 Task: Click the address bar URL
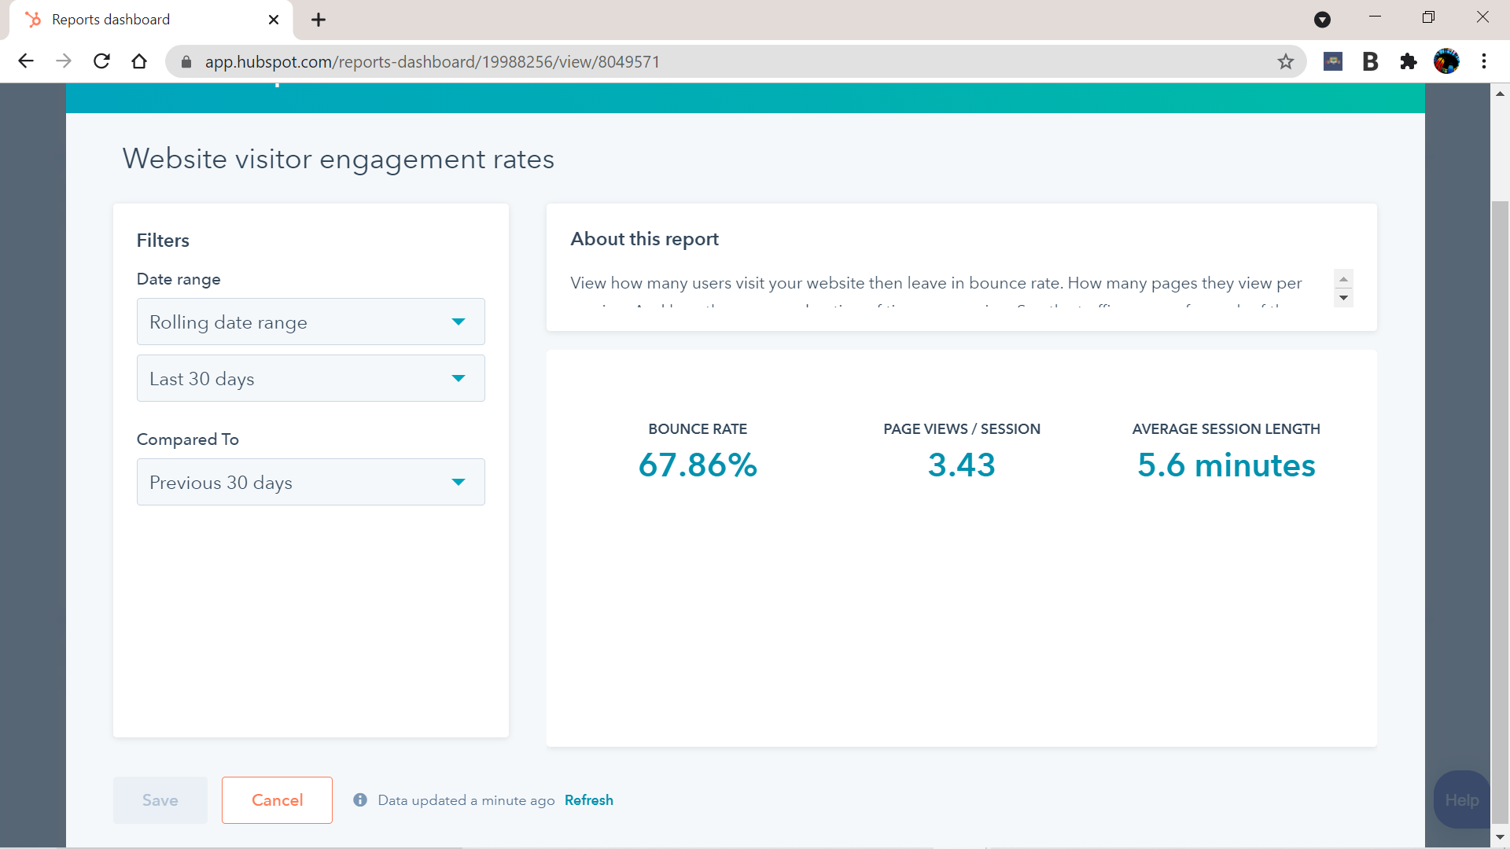pyautogui.click(x=433, y=61)
